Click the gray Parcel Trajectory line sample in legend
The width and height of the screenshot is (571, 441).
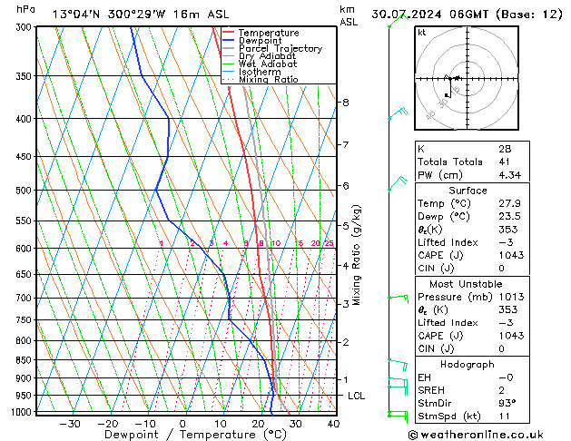(229, 48)
